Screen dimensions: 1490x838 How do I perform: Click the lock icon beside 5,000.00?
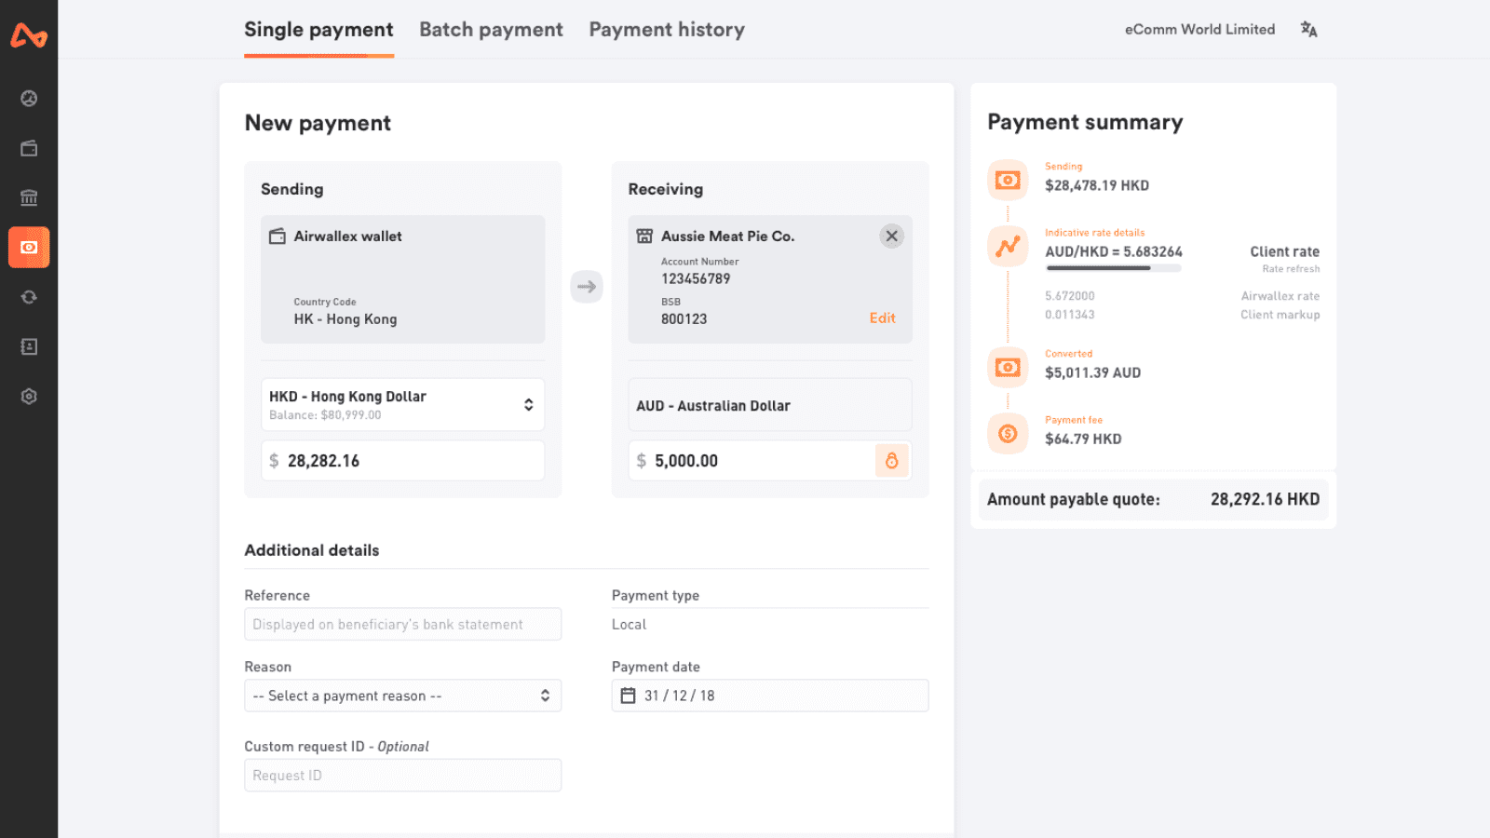(x=891, y=461)
